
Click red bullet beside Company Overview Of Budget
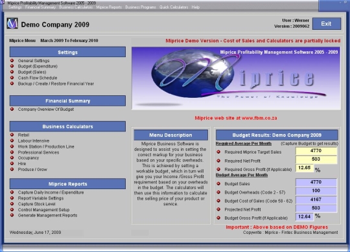(12, 109)
